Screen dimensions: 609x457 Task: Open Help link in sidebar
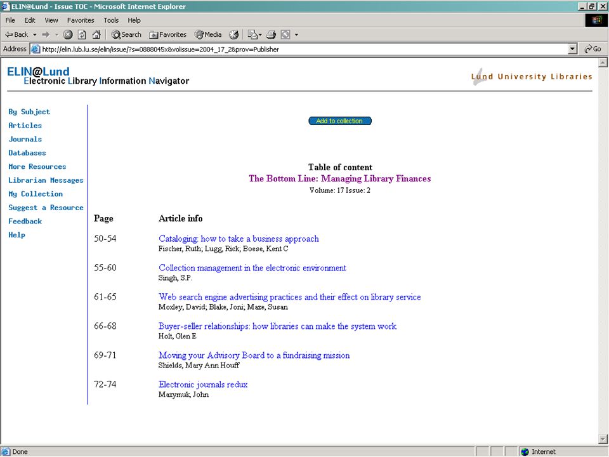point(16,235)
